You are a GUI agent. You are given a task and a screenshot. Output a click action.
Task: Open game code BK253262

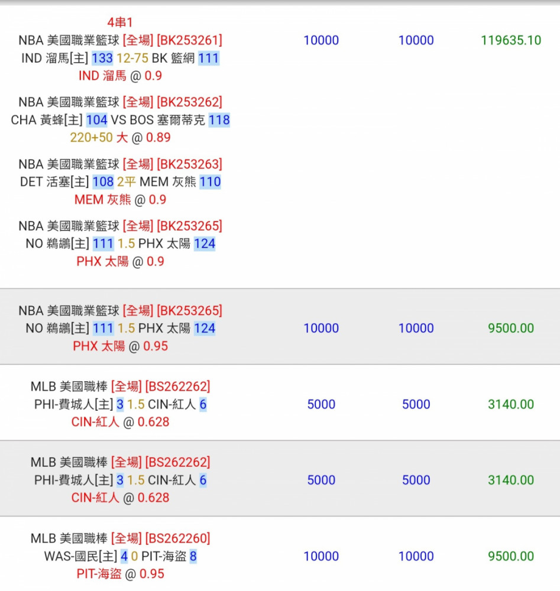189,102
